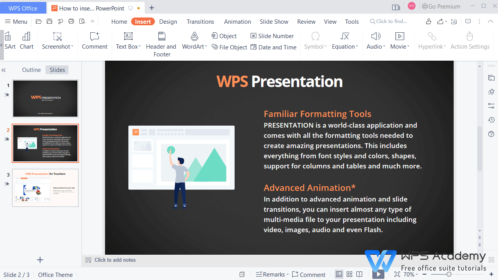Expand more quick toolbar items chevron
Viewport: 498px width, 280px height.
point(92,21)
